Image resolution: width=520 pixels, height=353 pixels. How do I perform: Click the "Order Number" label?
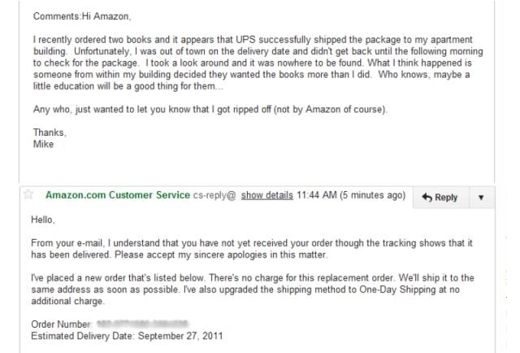coord(60,325)
